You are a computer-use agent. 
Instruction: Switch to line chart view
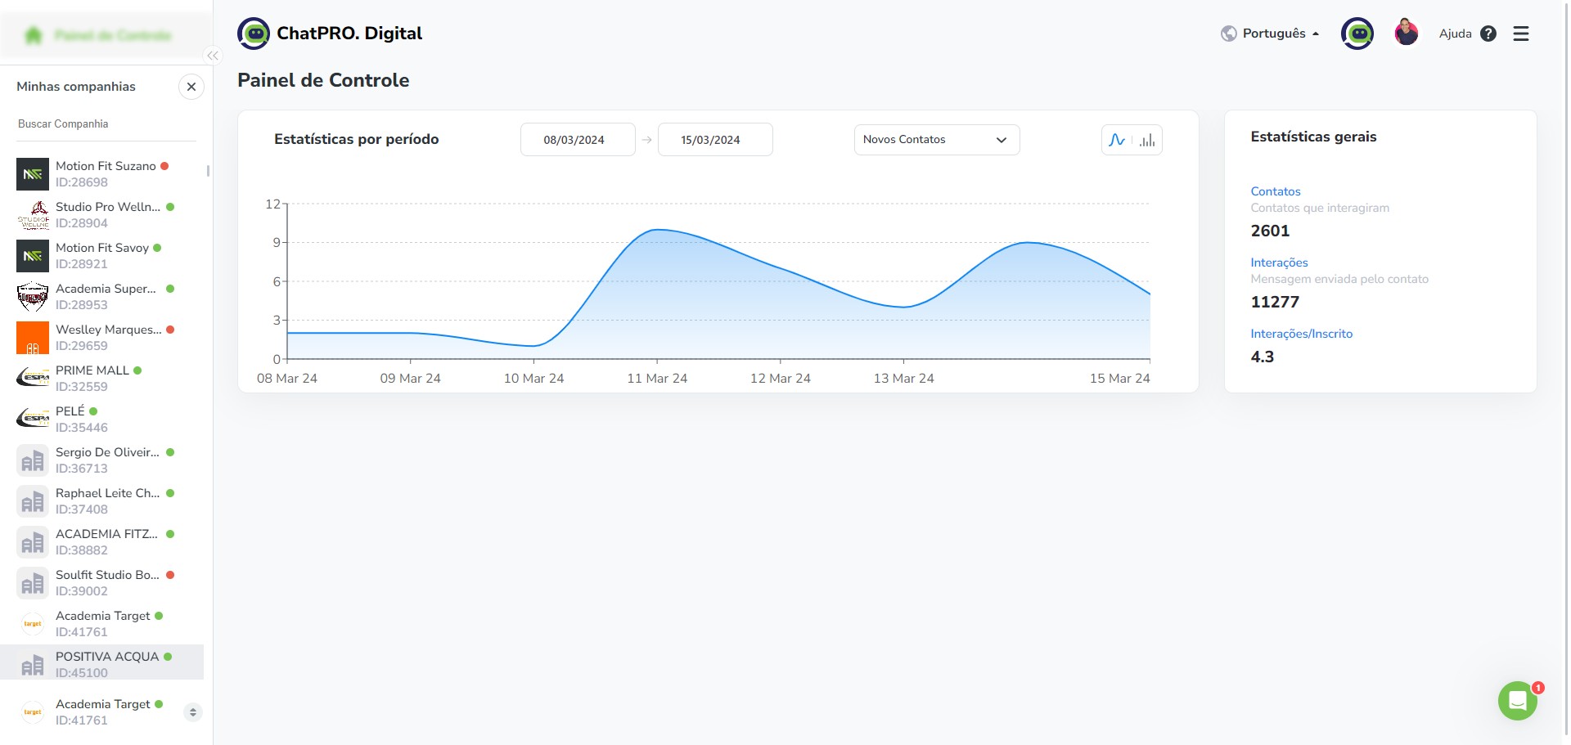pos(1117,140)
